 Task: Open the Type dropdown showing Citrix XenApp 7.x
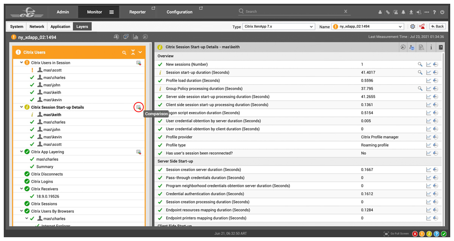[x=279, y=26]
